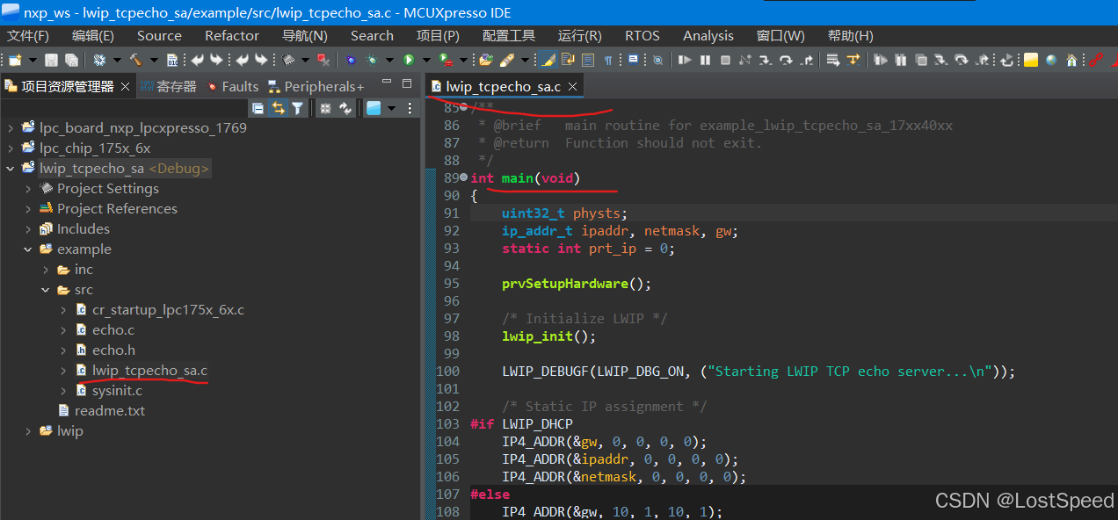Click Collapse All in project explorer

pyautogui.click(x=258, y=108)
